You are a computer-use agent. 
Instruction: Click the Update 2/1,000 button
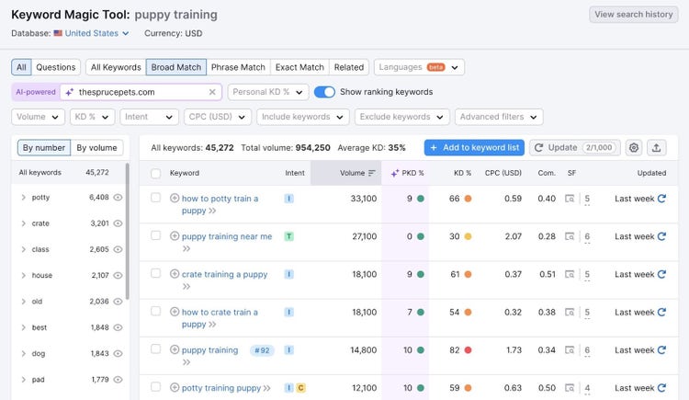pyautogui.click(x=575, y=148)
